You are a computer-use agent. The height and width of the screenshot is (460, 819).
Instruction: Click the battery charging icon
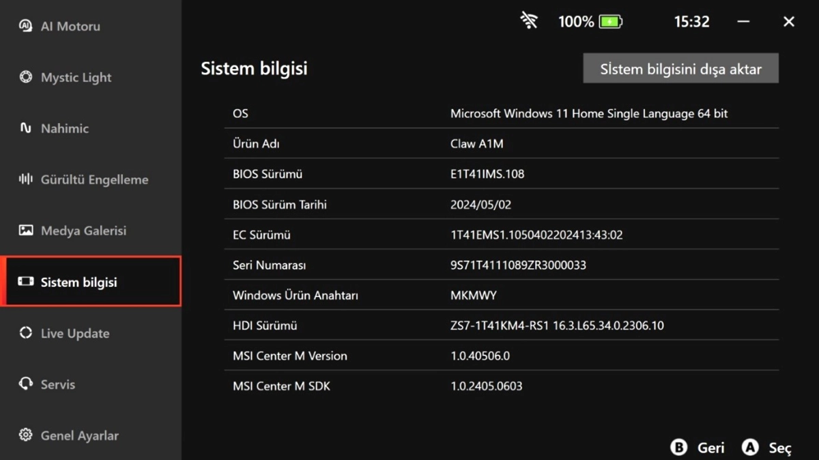point(610,22)
